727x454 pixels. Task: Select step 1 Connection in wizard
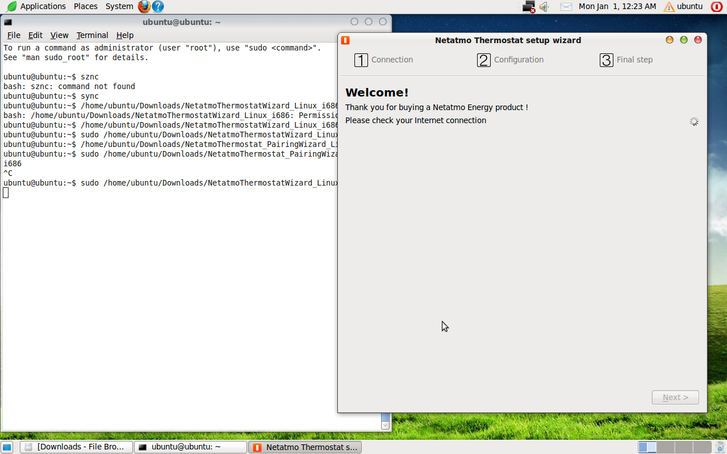coord(384,60)
